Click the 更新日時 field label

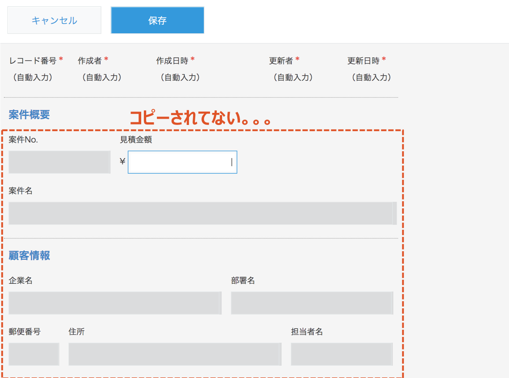363,61
